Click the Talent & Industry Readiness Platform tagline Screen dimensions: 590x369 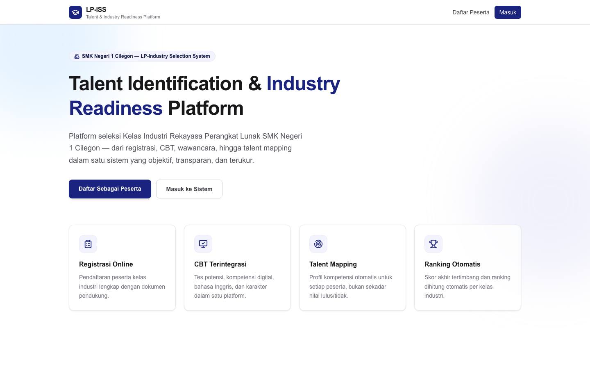(123, 17)
